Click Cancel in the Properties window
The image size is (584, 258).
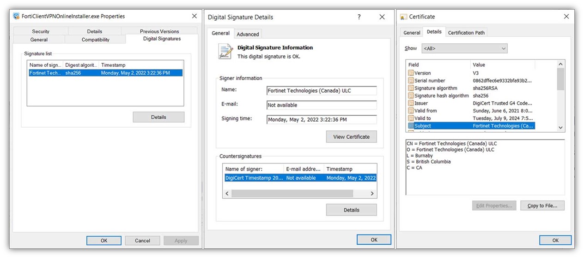(142, 240)
